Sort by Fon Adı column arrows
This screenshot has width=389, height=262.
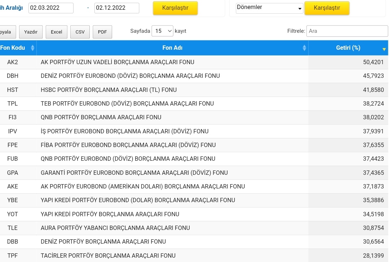[x=304, y=48]
